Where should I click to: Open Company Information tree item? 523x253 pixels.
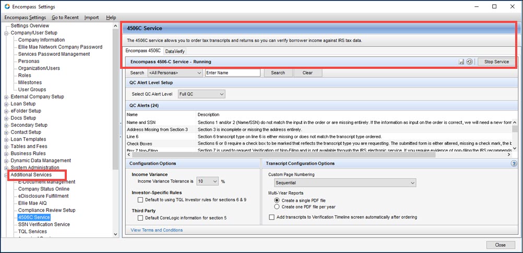[x=41, y=40]
